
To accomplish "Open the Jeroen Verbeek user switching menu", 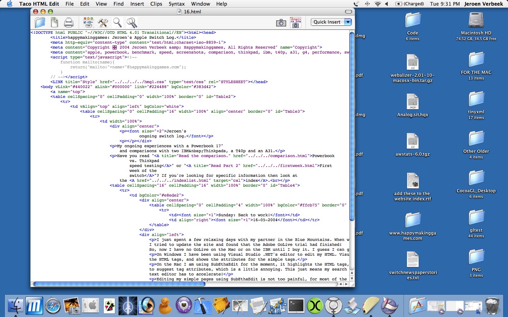I will (x=483, y=4).
